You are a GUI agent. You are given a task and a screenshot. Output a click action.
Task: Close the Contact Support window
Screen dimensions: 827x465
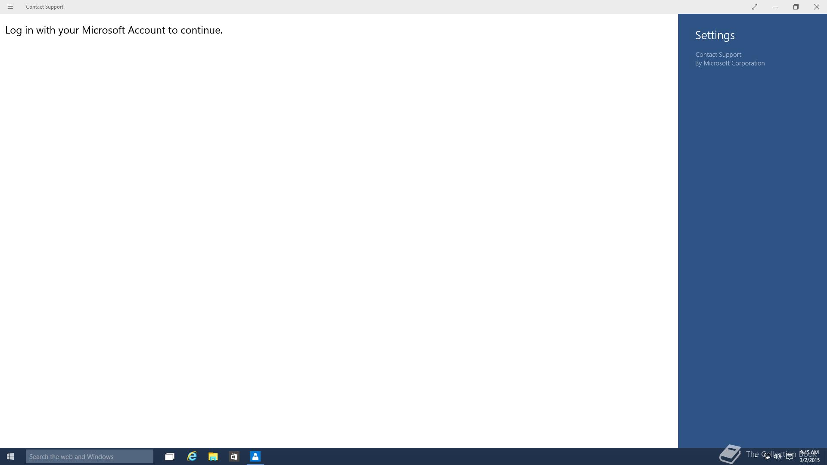point(817,7)
